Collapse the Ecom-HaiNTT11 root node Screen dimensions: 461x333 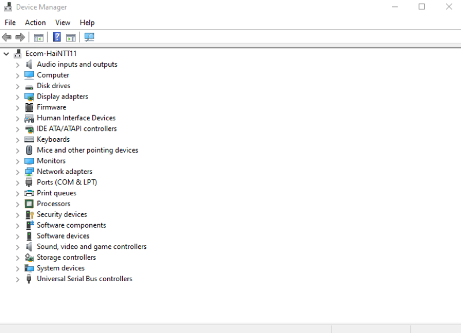[6, 54]
